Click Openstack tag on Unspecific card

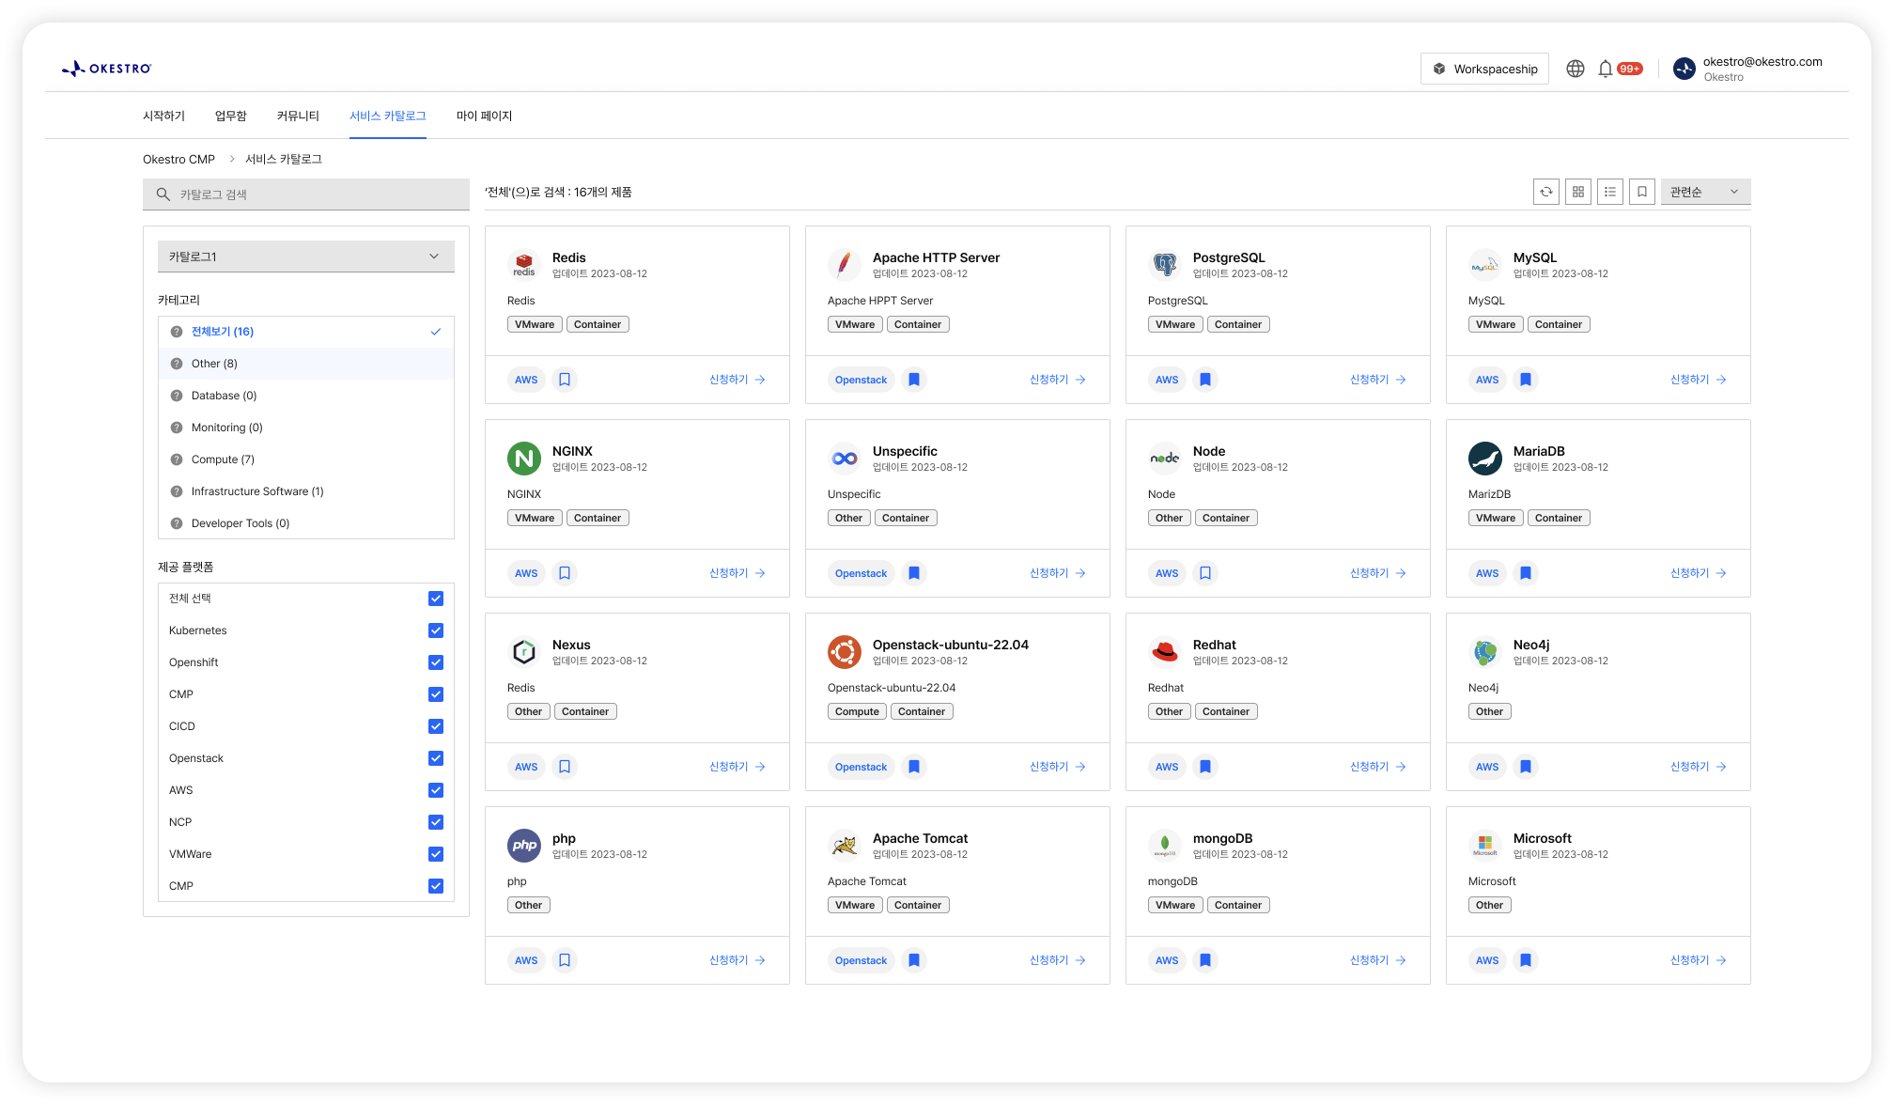tap(861, 573)
